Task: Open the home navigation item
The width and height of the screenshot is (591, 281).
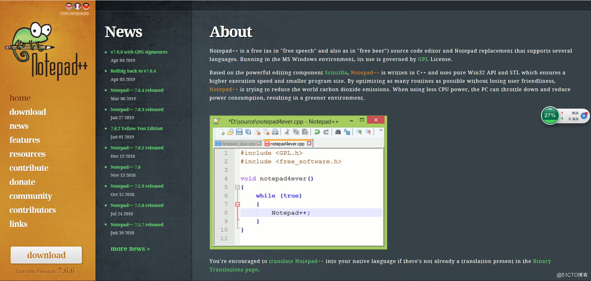Action: (x=20, y=98)
